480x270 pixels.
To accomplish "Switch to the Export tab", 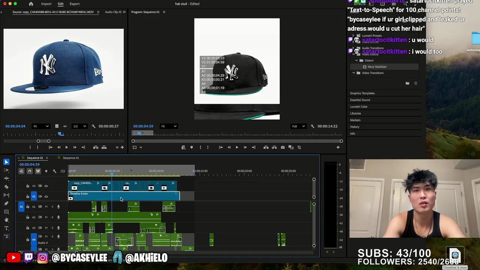I will pos(74,4).
